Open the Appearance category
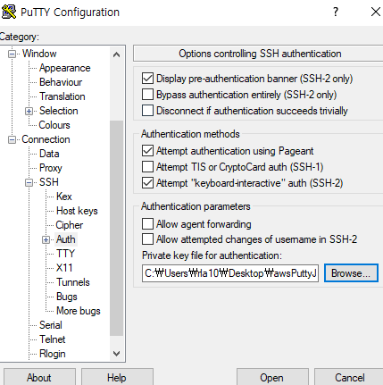This screenshot has width=383, height=385. [65, 68]
